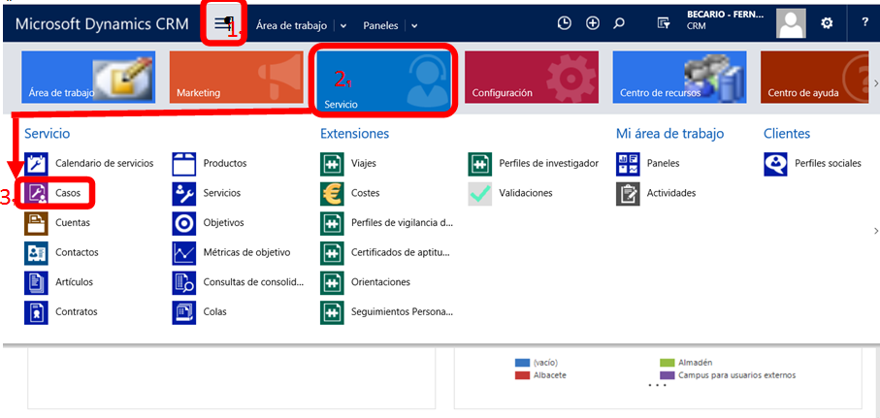Image resolution: width=880 pixels, height=418 pixels.
Task: Click the help question mark icon
Action: [x=864, y=24]
